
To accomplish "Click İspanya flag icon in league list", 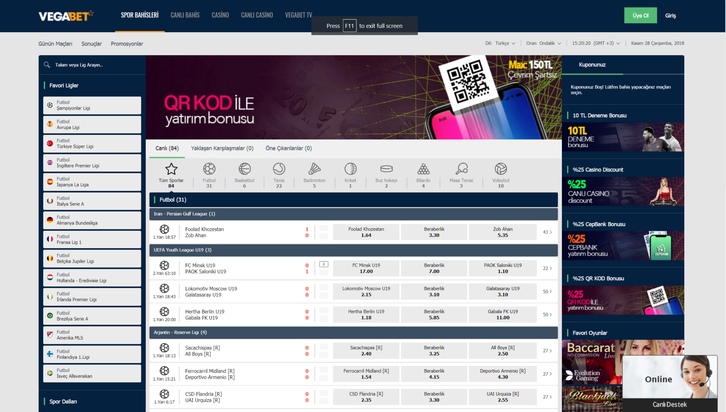I will [x=50, y=182].
